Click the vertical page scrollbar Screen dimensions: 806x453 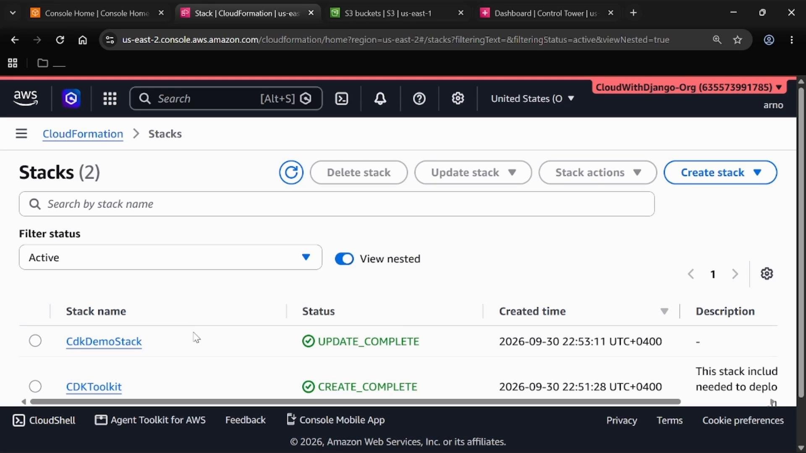[x=801, y=242]
